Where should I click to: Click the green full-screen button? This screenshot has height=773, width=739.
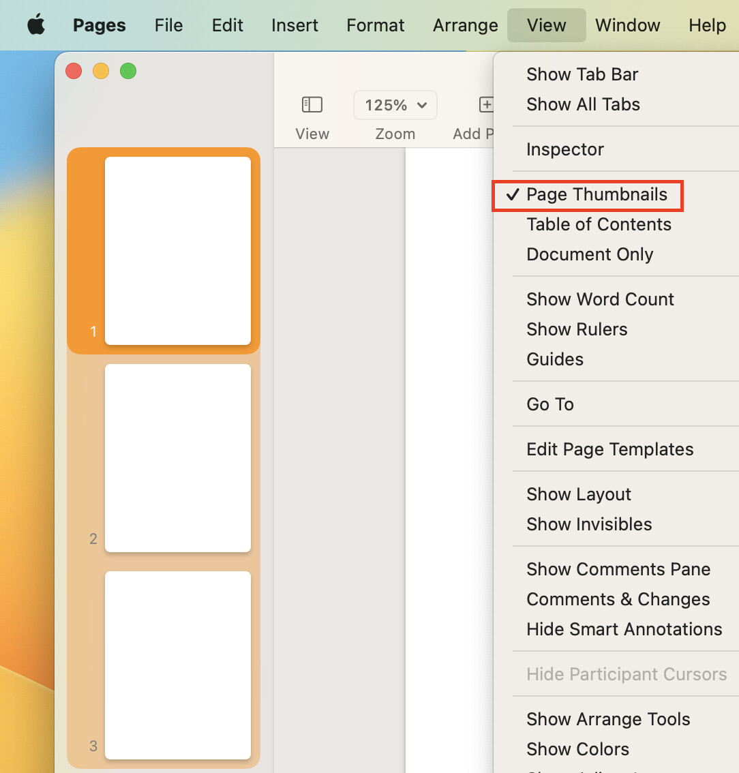tap(128, 71)
